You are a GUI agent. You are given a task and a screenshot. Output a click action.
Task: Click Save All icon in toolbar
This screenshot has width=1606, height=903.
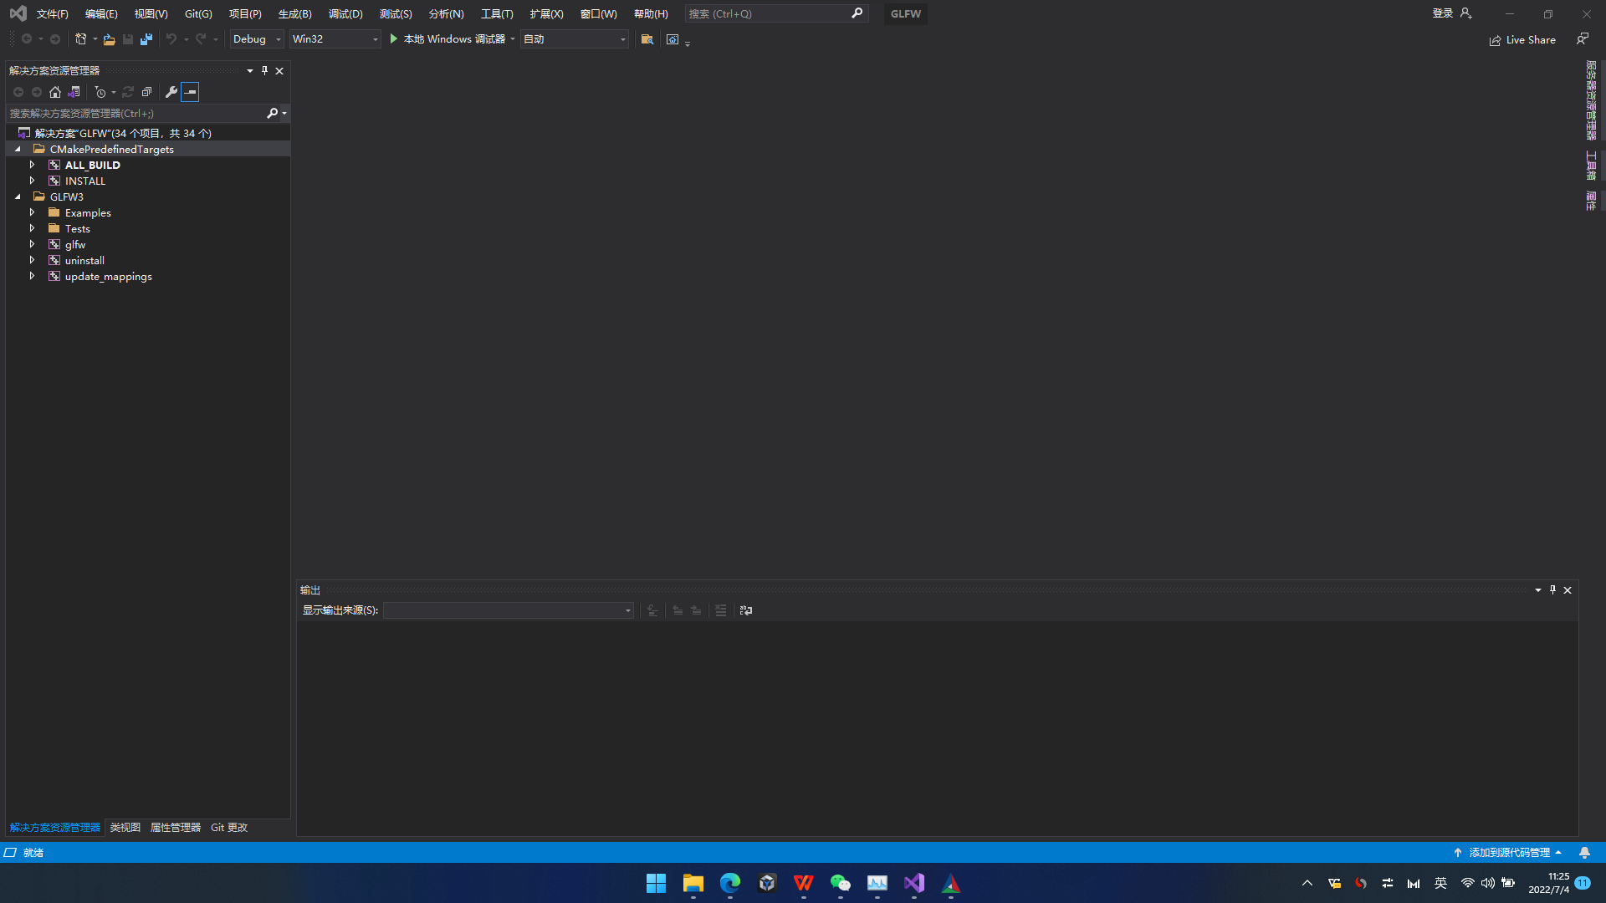(x=146, y=39)
